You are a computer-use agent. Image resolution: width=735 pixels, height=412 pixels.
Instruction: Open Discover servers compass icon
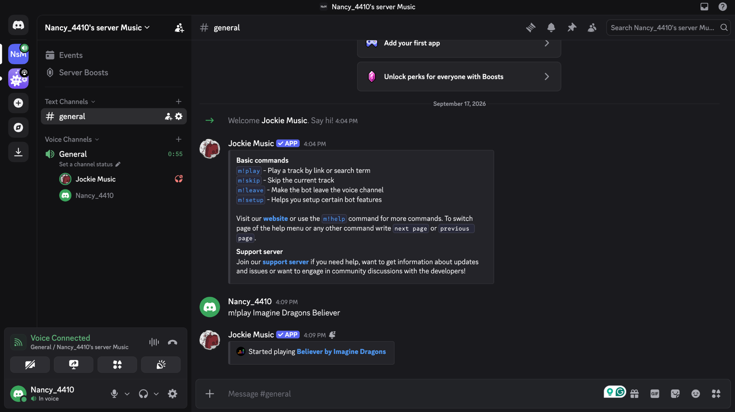18,127
